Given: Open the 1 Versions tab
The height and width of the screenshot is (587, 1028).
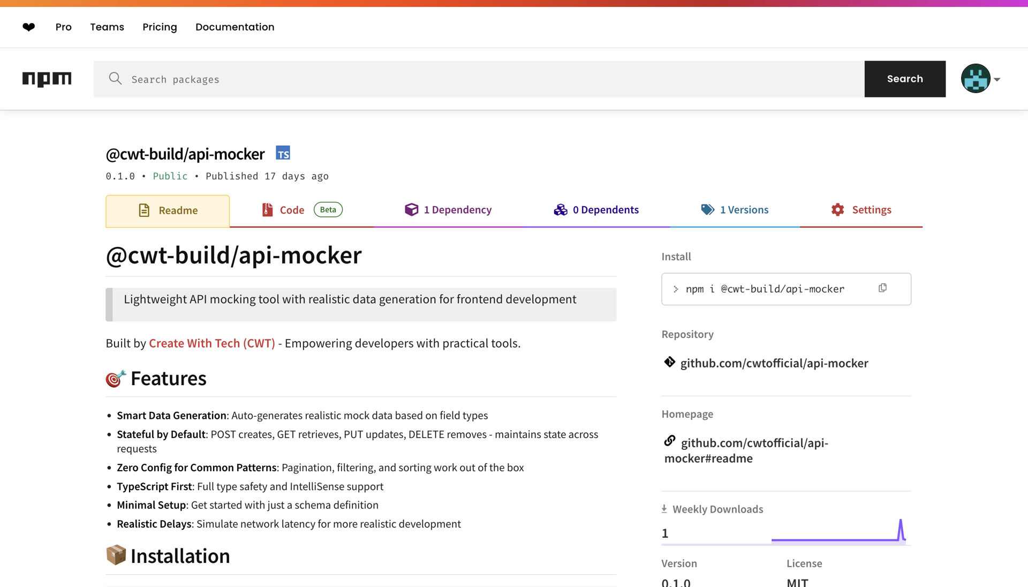Looking at the screenshot, I should [735, 210].
